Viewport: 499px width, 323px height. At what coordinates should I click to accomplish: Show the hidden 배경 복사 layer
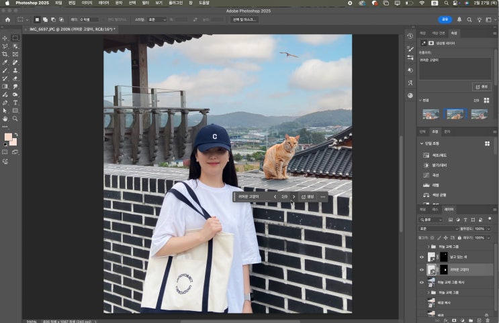(x=422, y=303)
